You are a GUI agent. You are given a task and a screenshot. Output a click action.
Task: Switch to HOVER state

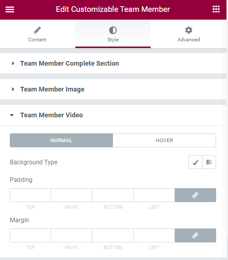click(x=165, y=140)
